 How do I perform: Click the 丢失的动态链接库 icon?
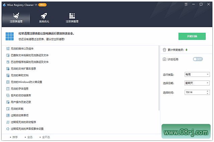click(x=8, y=95)
